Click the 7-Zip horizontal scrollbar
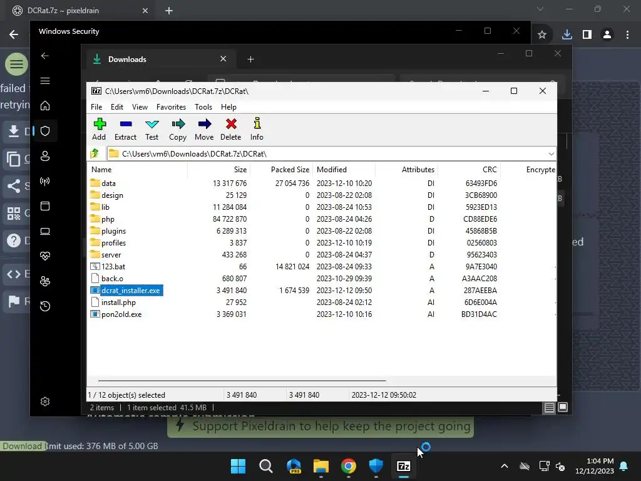The height and width of the screenshot is (481, 641). pyautogui.click(x=242, y=380)
